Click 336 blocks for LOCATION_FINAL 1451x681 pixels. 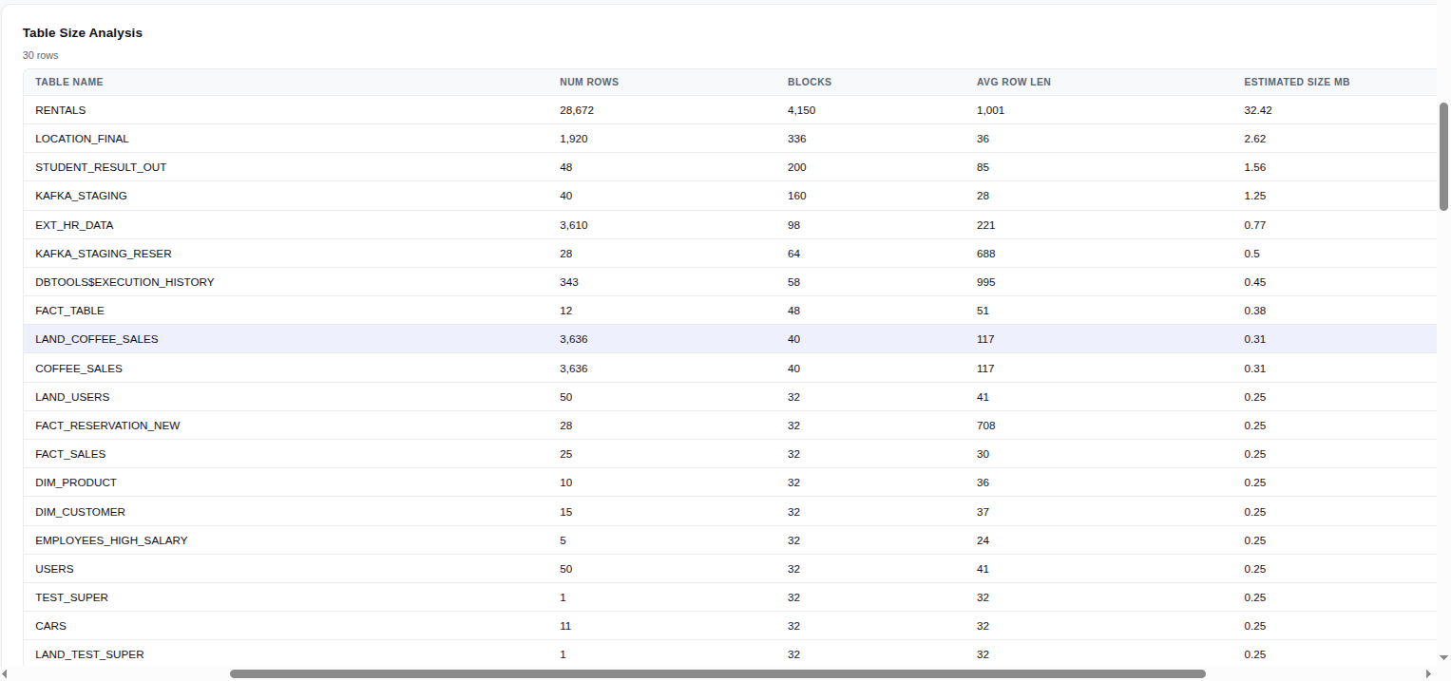tap(797, 139)
